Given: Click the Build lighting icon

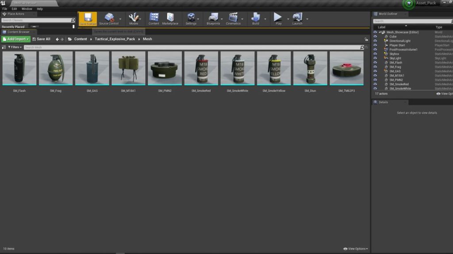Looking at the screenshot, I should pos(256,18).
